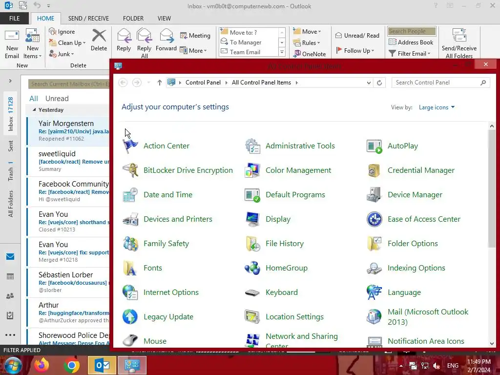The image size is (500, 375).
Task: Show Unread messages filter
Action: click(57, 99)
